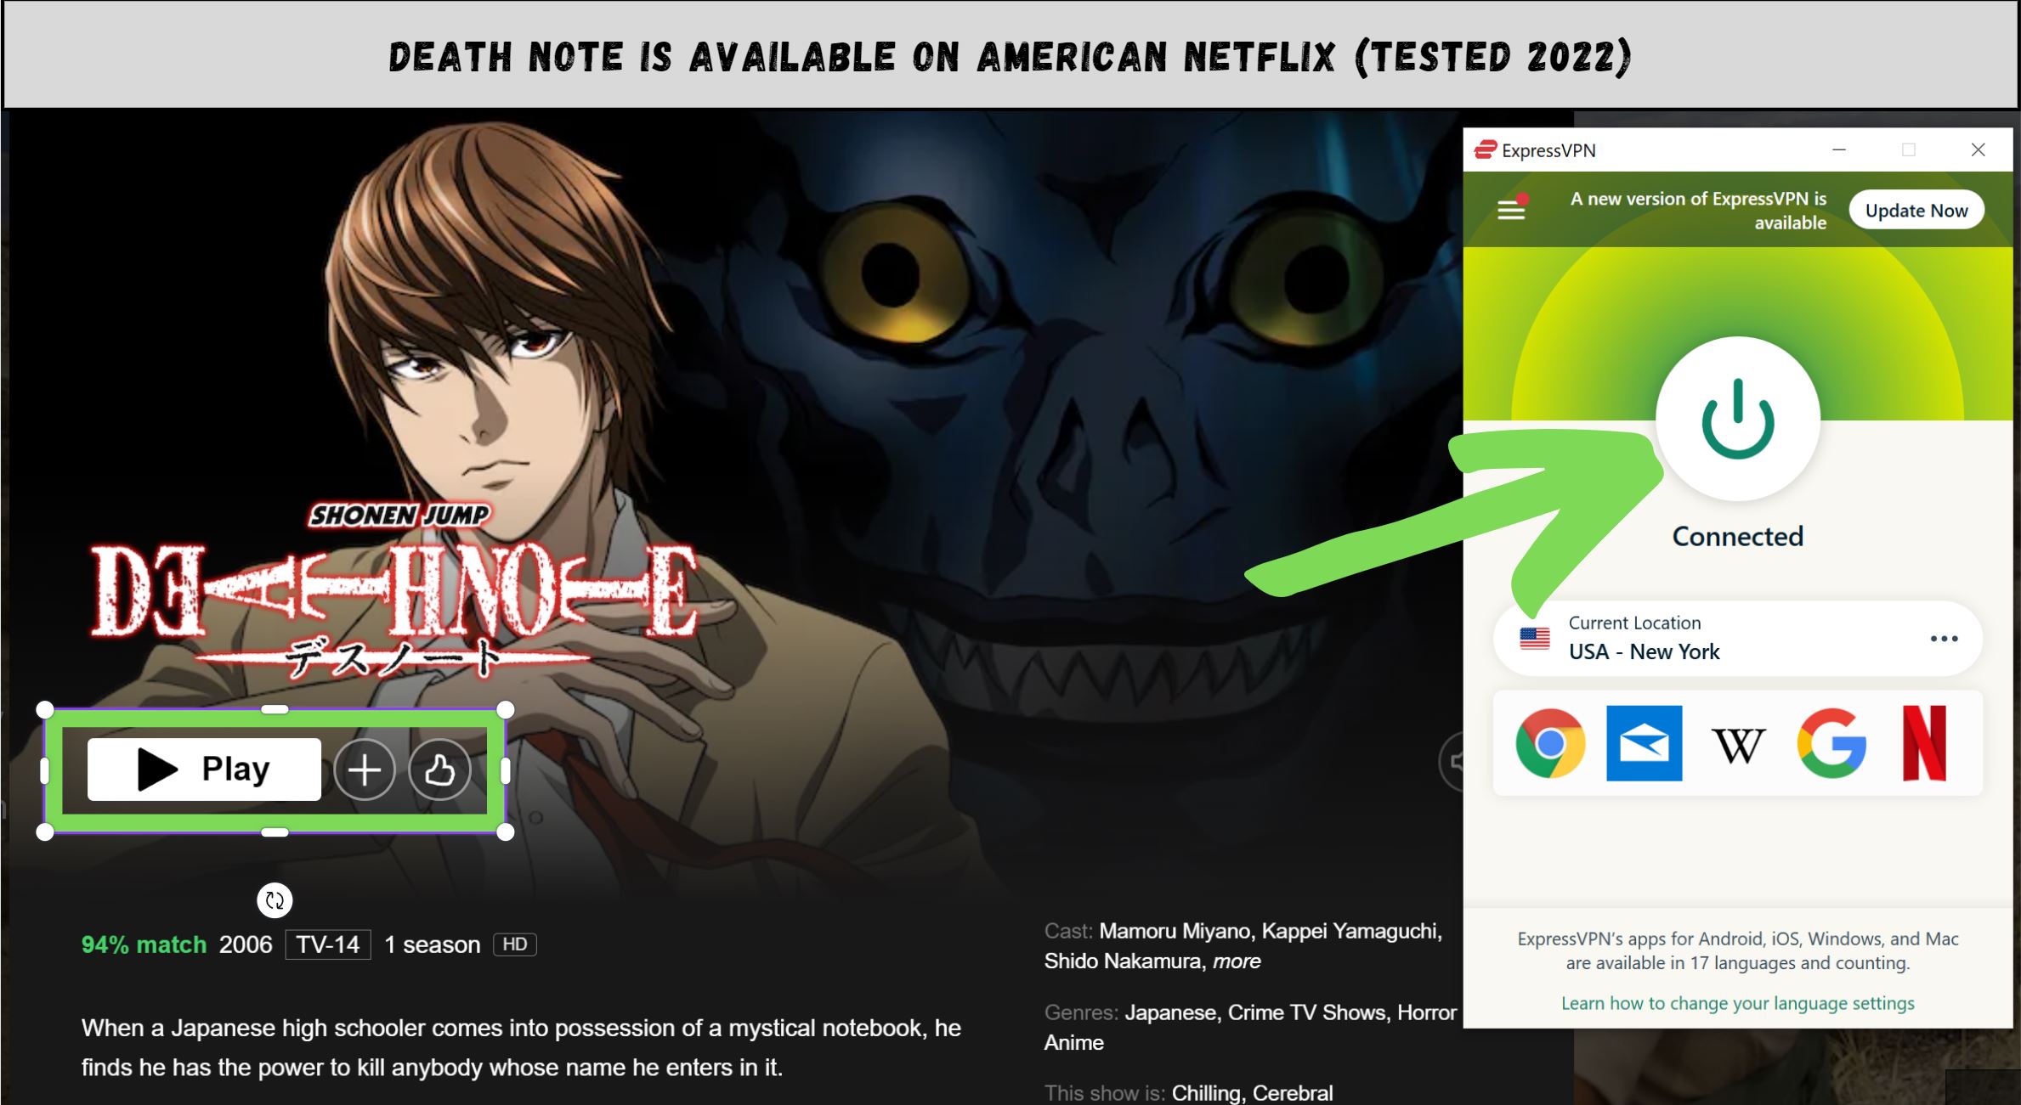
Task: Open the location options three-dot menu
Action: point(1944,639)
